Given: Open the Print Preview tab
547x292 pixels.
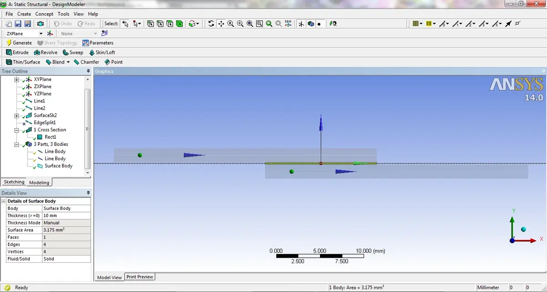Looking at the screenshot, I should 140,277.
